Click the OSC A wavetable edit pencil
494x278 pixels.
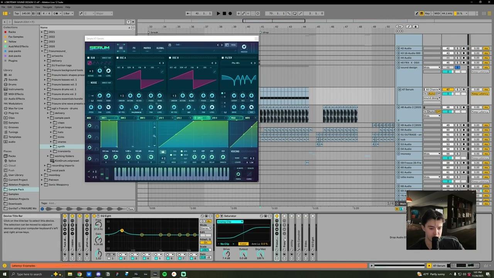162,72
